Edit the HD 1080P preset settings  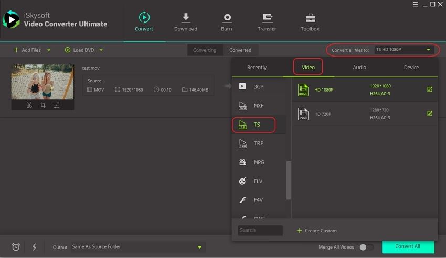430,89
